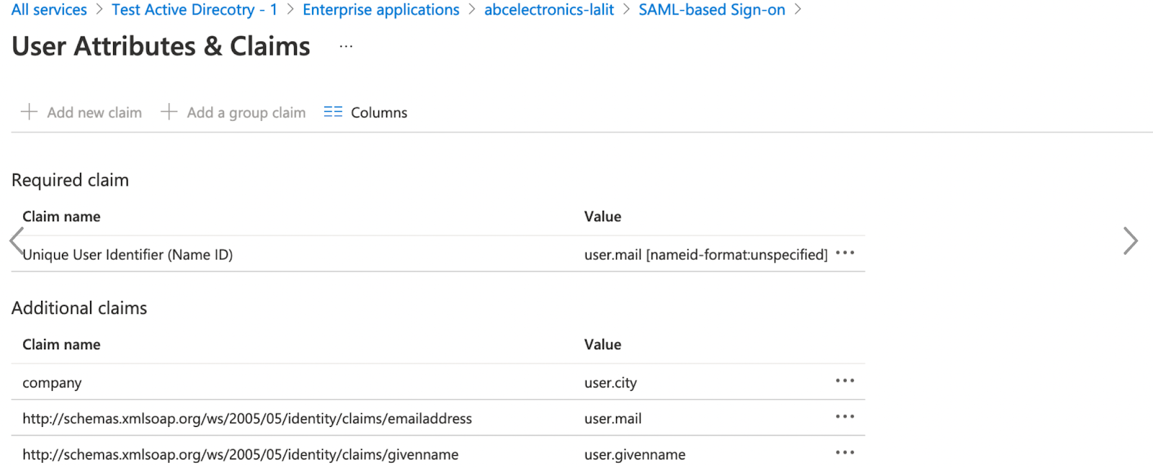Select the Unique User Identifier (Name ID) row
Image resolution: width=1153 pixels, height=468 pixels.
438,254
